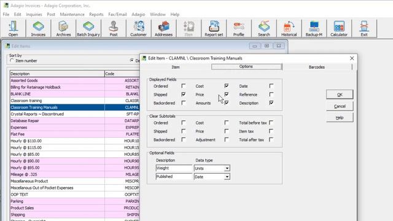Check Item tax checkbox
This screenshot has height=221, width=393.
pos(271,131)
